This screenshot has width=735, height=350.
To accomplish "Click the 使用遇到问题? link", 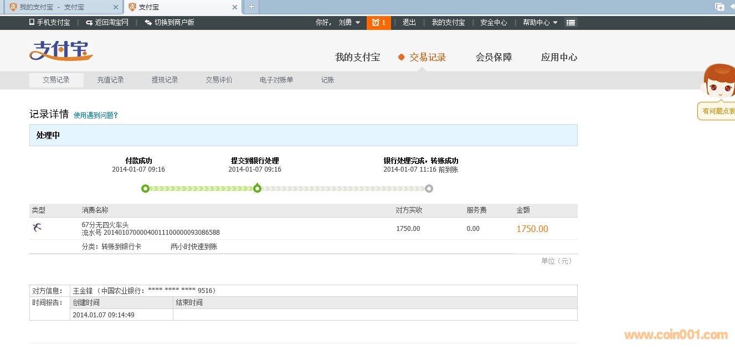I will (96, 115).
